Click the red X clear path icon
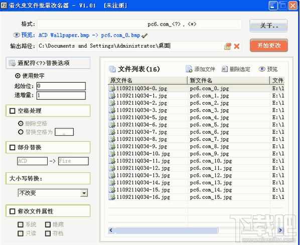Viewport: 300px width, 245px height. 237,46
